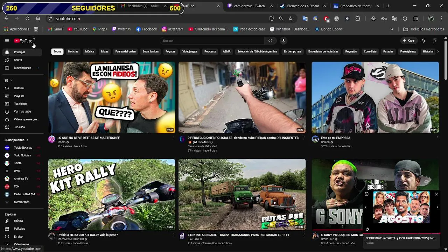Screen dimensions: 448x252
Task: Open Tus clips in the sidebar
Action: coord(22,127)
